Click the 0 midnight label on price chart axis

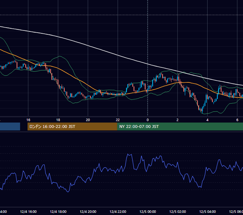tap(148, 120)
